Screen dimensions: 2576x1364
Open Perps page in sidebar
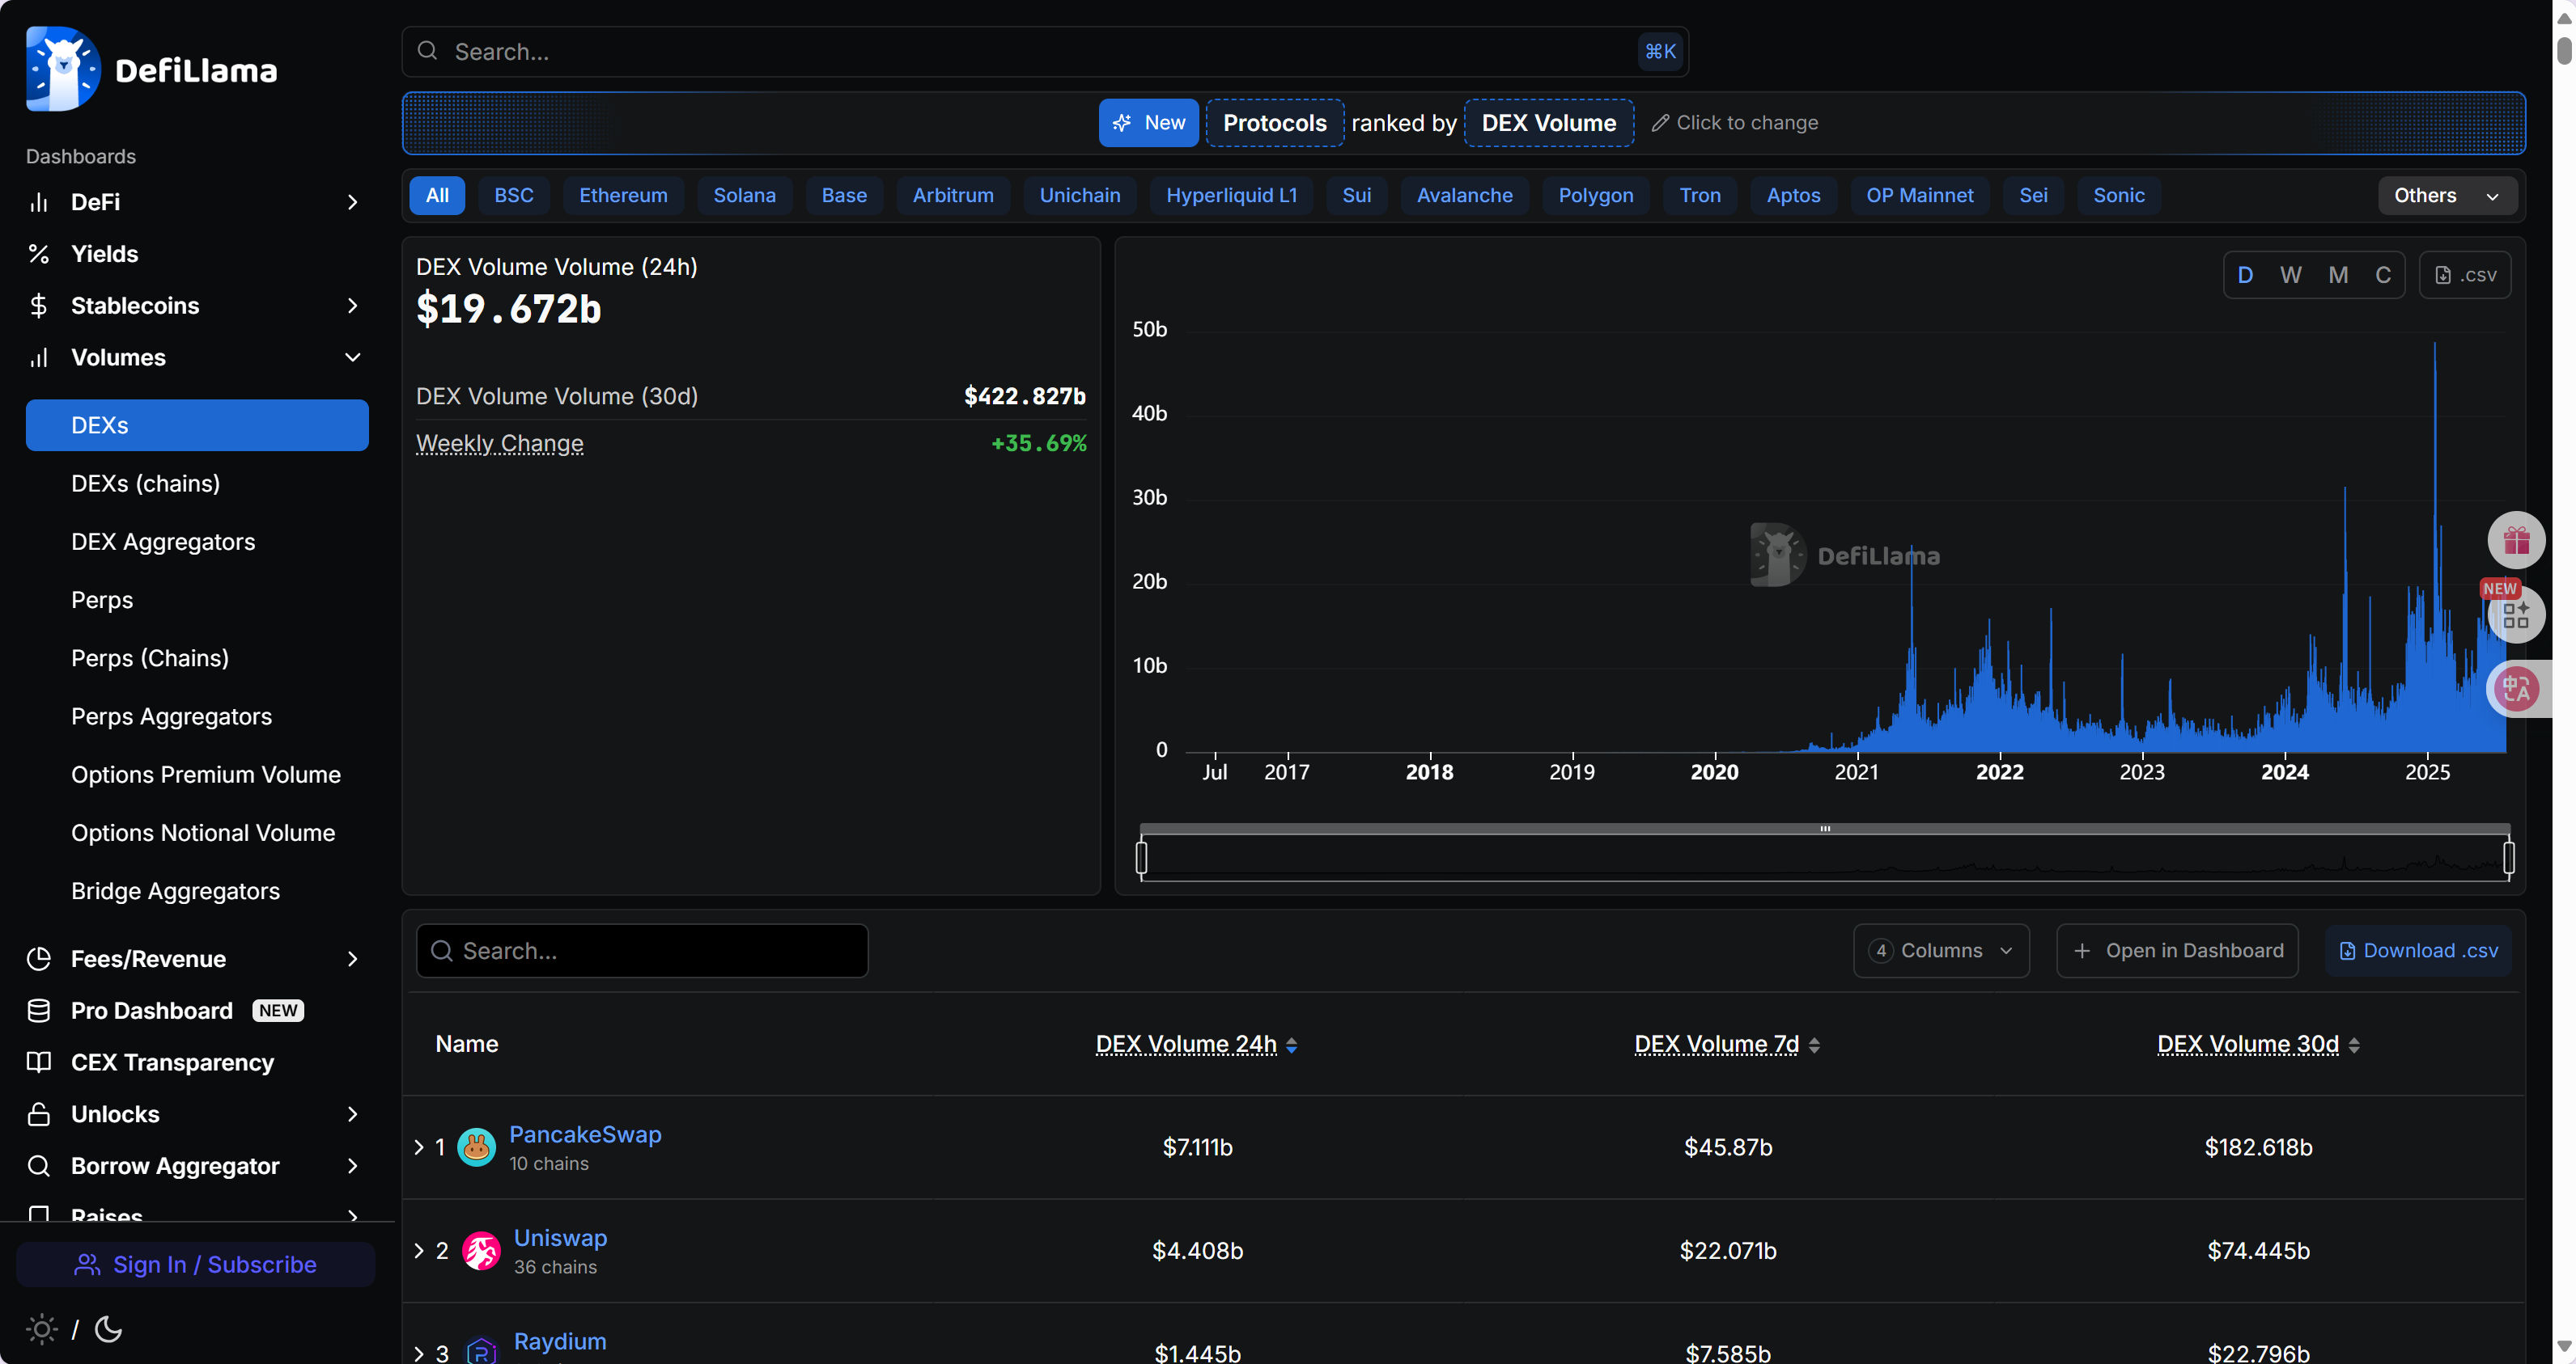pyautogui.click(x=102, y=600)
